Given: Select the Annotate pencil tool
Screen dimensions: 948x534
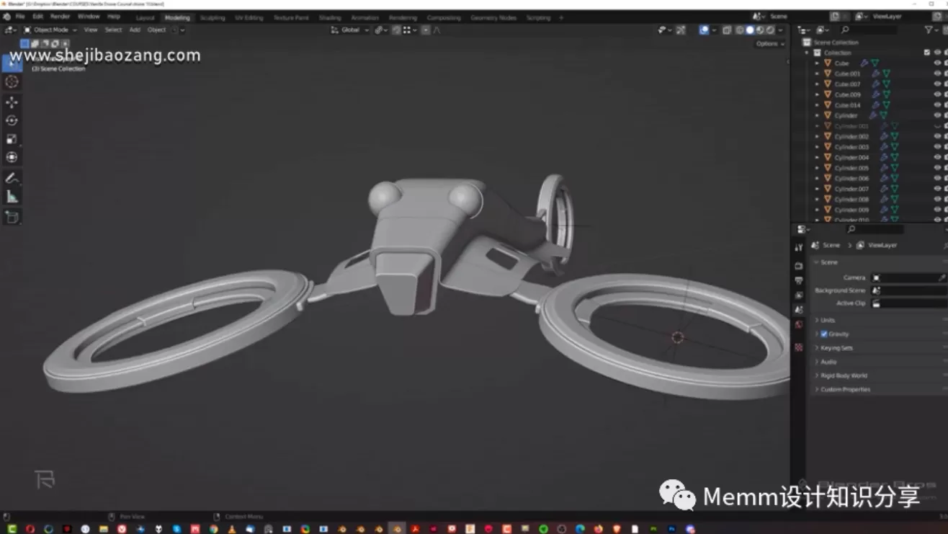Looking at the screenshot, I should tap(12, 178).
